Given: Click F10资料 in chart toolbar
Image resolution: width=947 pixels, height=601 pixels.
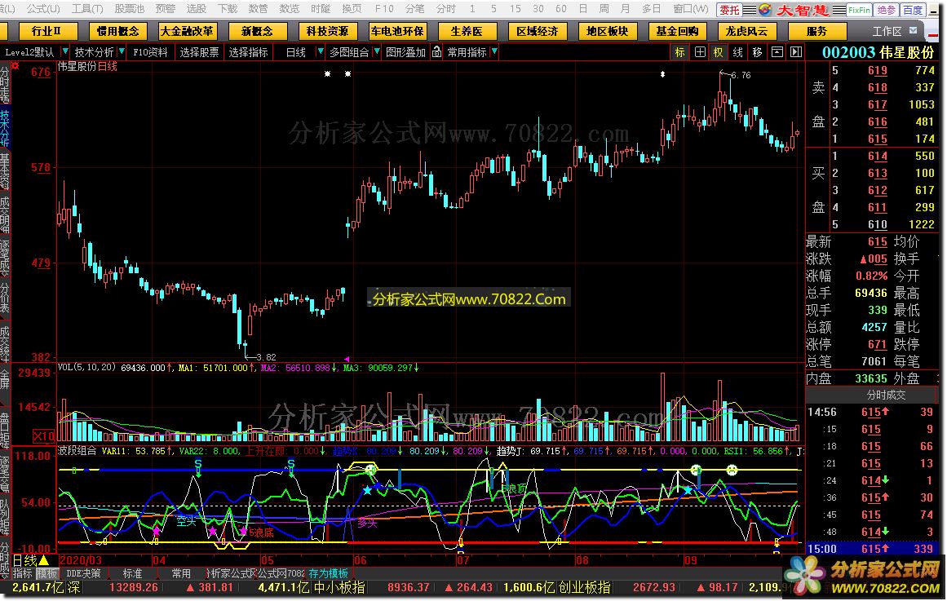Looking at the screenshot, I should click(150, 52).
